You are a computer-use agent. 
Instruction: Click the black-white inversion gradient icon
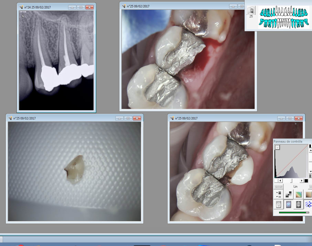[289, 194]
